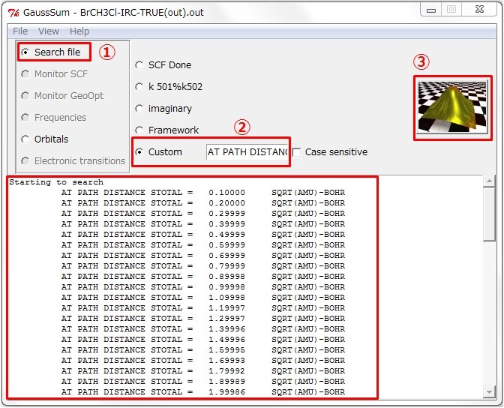Click the GaussSum pyramid run button
This screenshot has width=504, height=408.
[x=452, y=107]
